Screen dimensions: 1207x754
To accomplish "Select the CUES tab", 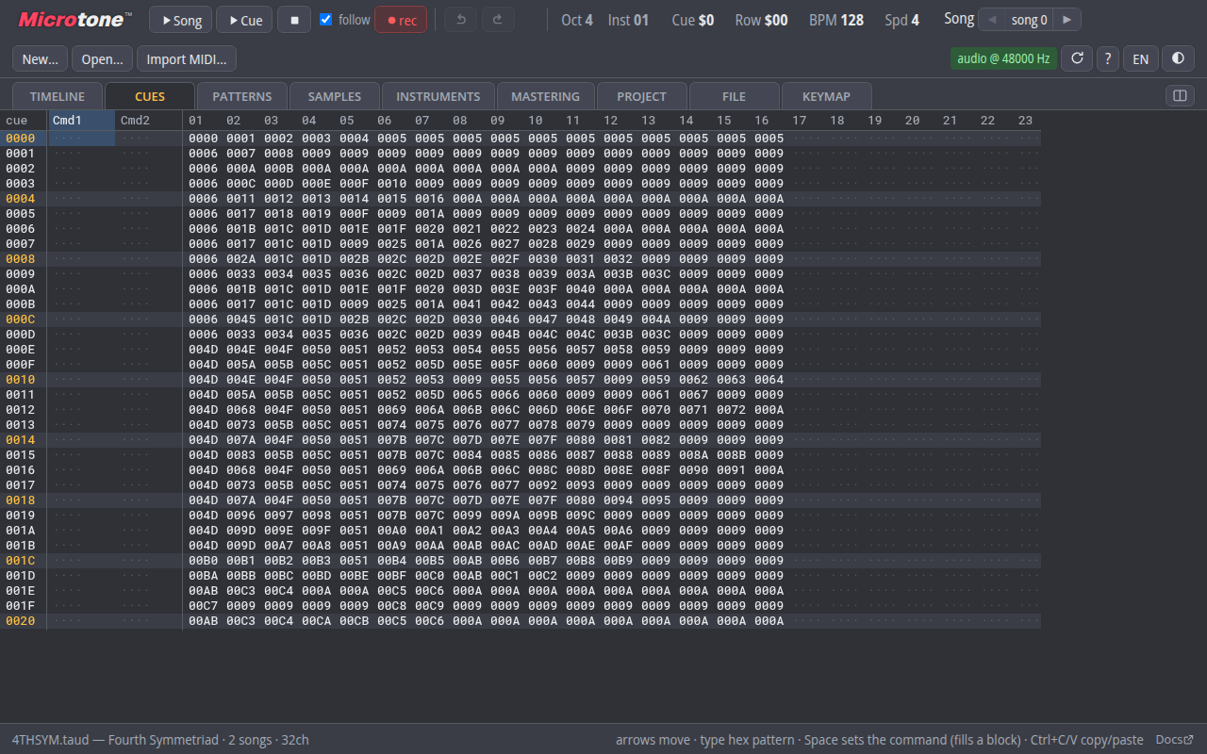I will tap(150, 96).
